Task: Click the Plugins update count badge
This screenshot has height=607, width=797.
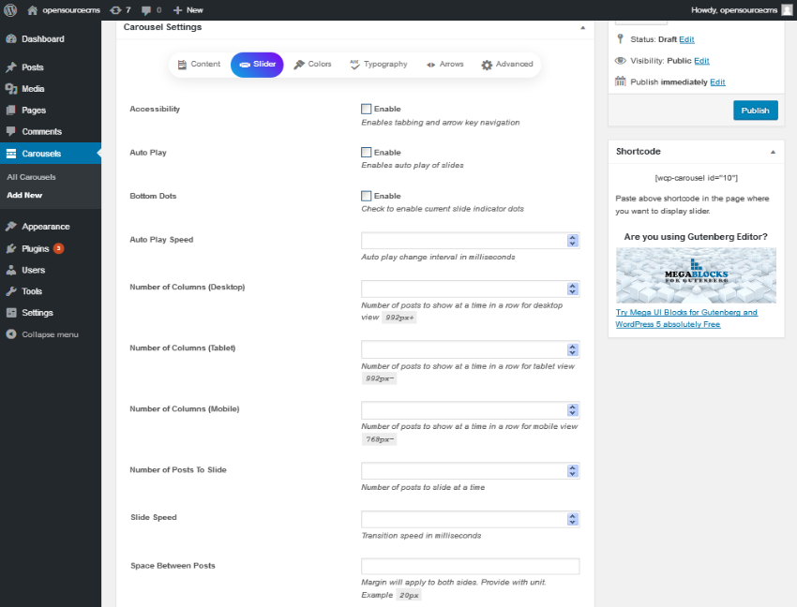Action: (58, 248)
